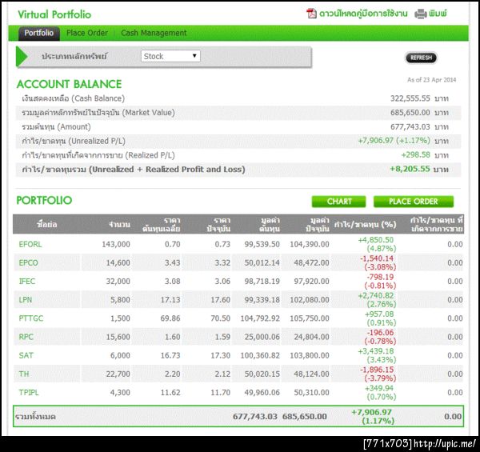The width and height of the screenshot is (480, 452).
Task: Click the profit/loss (%) column header
Action: (366, 225)
